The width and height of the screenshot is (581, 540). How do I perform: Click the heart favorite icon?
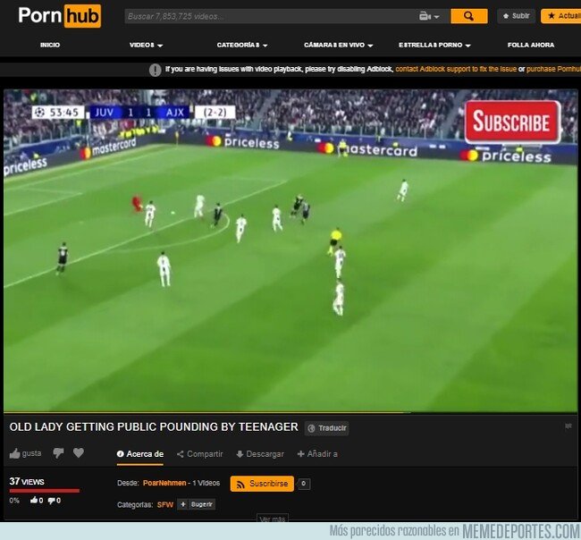pyautogui.click(x=78, y=453)
